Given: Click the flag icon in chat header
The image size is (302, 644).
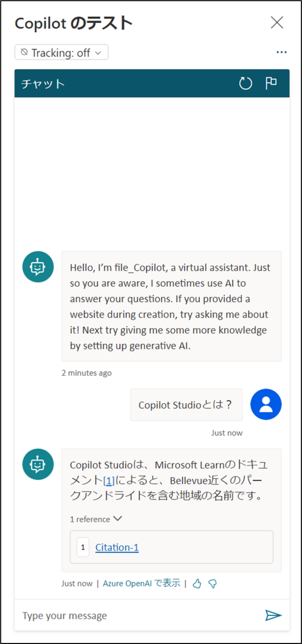Looking at the screenshot, I should pyautogui.click(x=271, y=83).
